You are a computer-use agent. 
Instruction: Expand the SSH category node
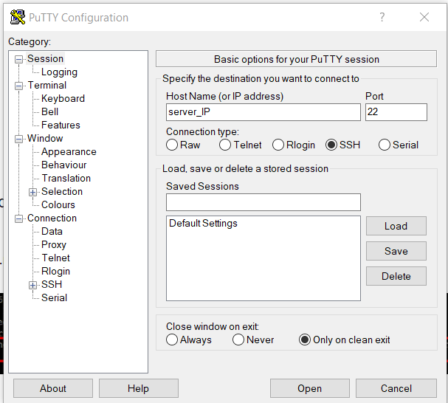(x=33, y=285)
